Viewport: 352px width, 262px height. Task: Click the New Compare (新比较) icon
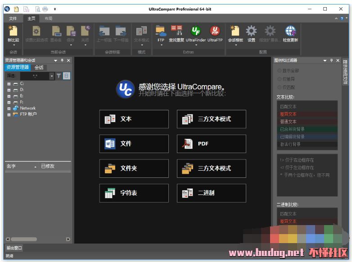coord(13,31)
